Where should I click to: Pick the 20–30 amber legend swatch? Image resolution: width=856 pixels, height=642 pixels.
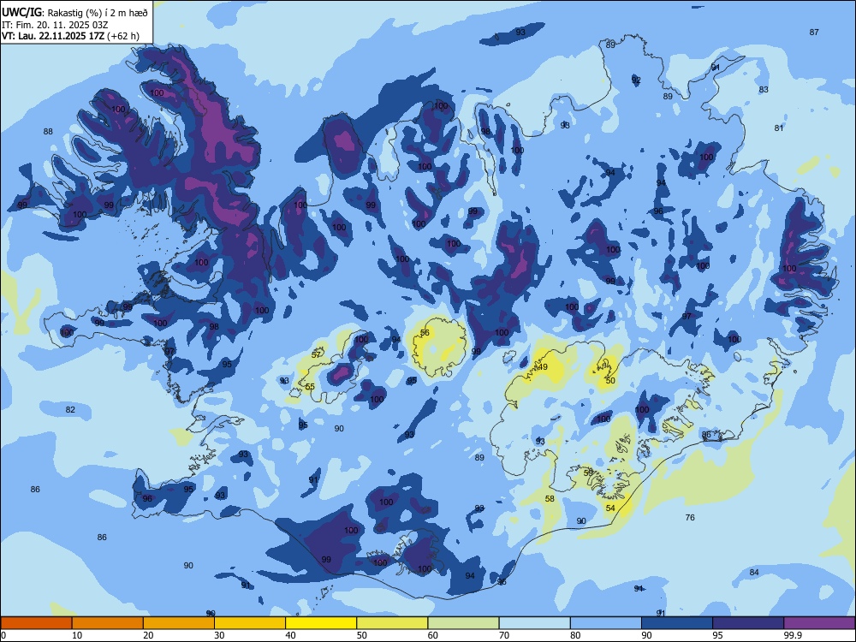click(179, 623)
